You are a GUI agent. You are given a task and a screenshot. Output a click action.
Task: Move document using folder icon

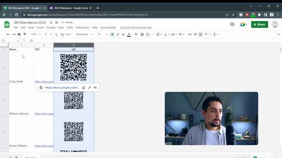(57, 22)
